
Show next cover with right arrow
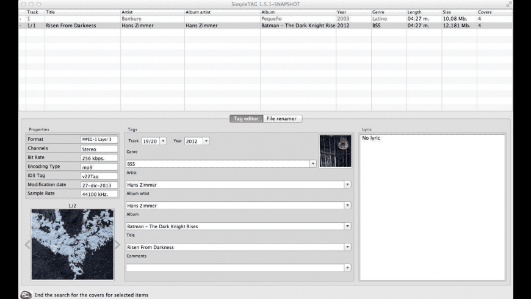(x=118, y=245)
